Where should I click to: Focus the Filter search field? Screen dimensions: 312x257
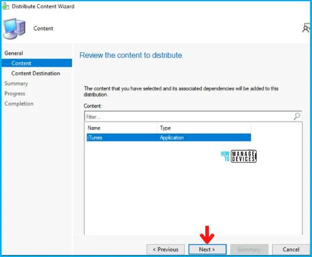coord(193,116)
